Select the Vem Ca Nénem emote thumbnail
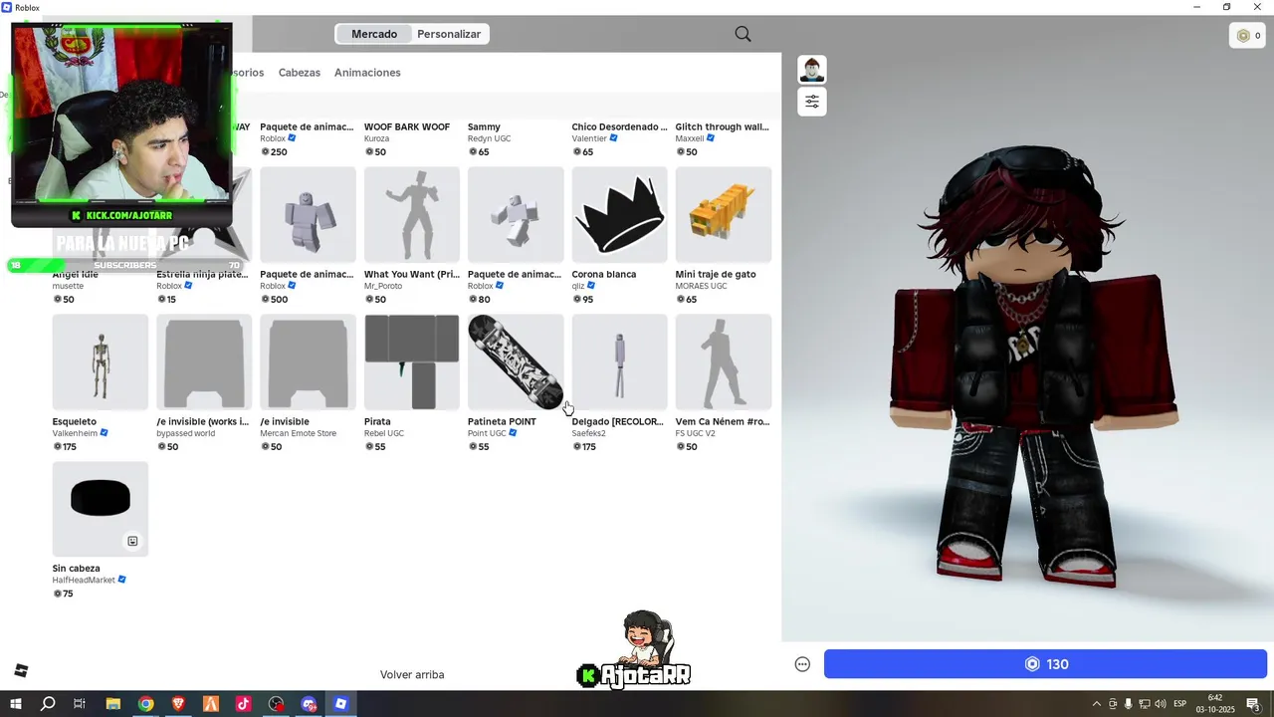 [x=724, y=362]
